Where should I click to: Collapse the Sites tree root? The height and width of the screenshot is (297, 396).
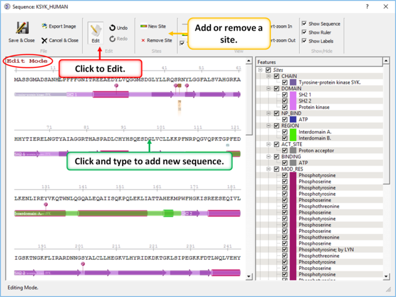[260, 70]
